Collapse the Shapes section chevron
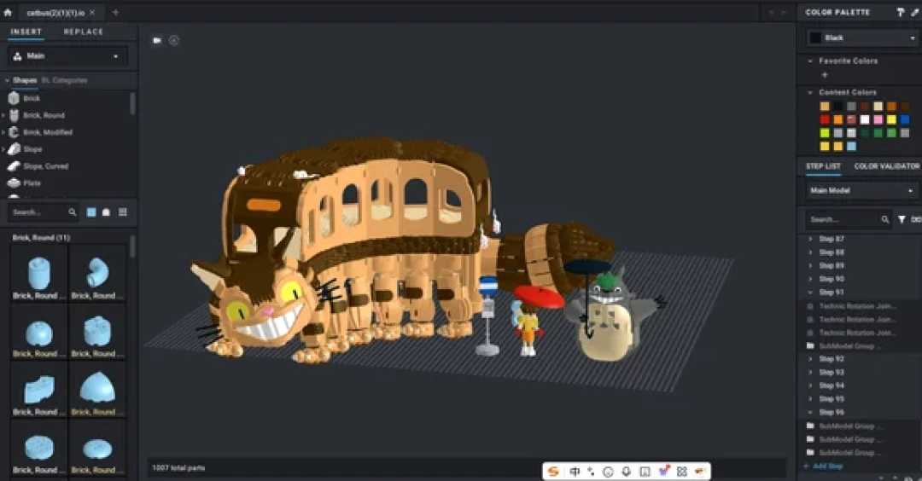The width and height of the screenshot is (922, 481). 7,80
